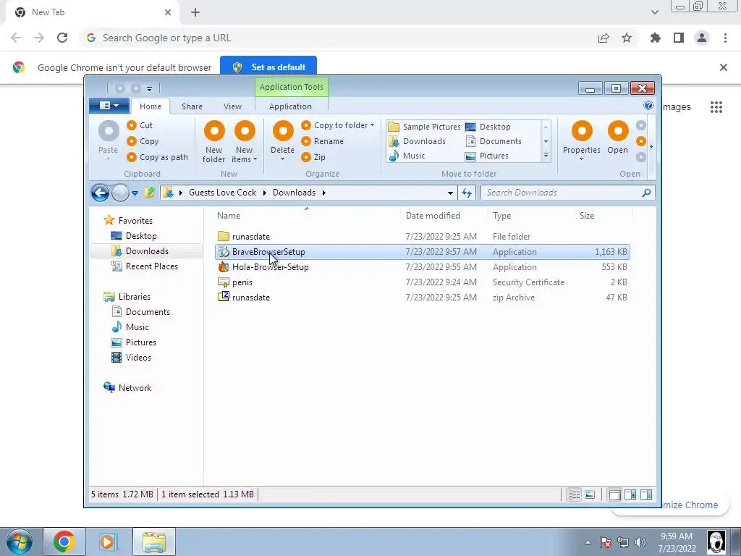Open Documents library in navigation pane
Screen dimensions: 741x556
click(141, 311)
